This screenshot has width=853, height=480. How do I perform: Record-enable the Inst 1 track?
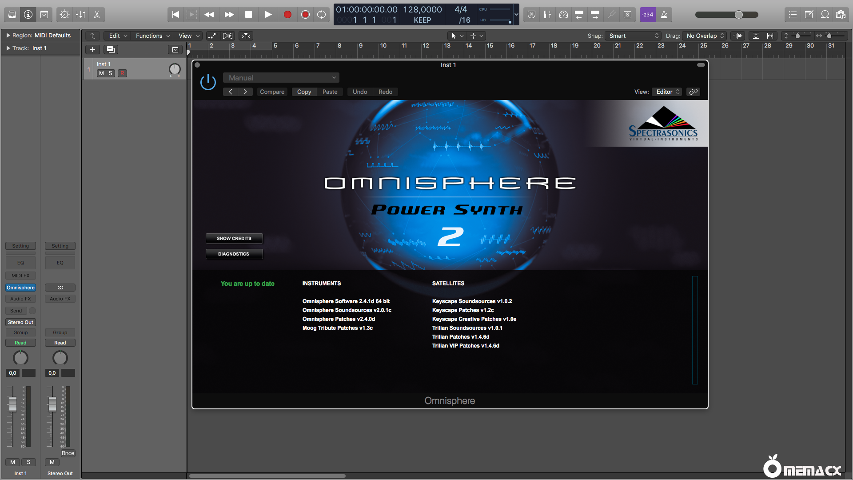pos(122,73)
